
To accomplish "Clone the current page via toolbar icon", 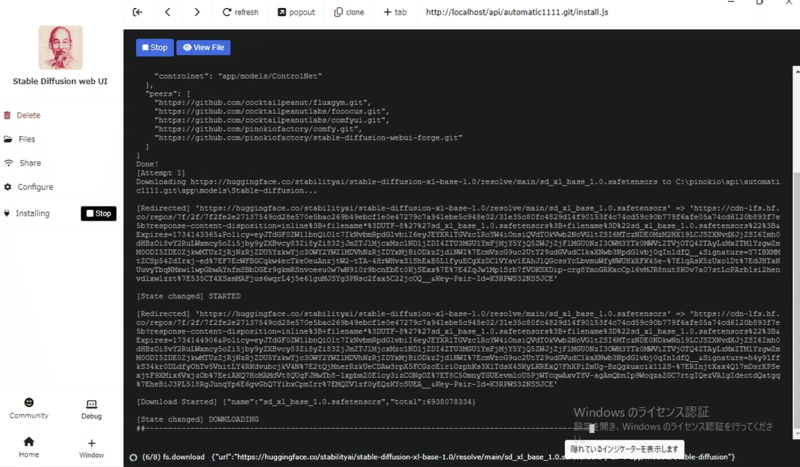I will point(349,12).
